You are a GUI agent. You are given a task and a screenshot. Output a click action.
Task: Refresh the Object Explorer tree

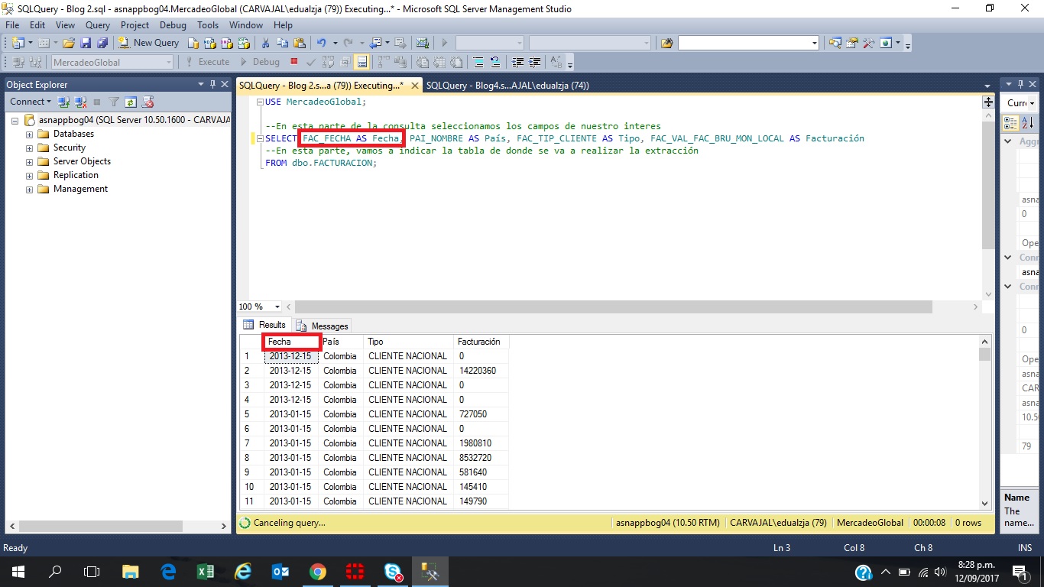point(131,101)
